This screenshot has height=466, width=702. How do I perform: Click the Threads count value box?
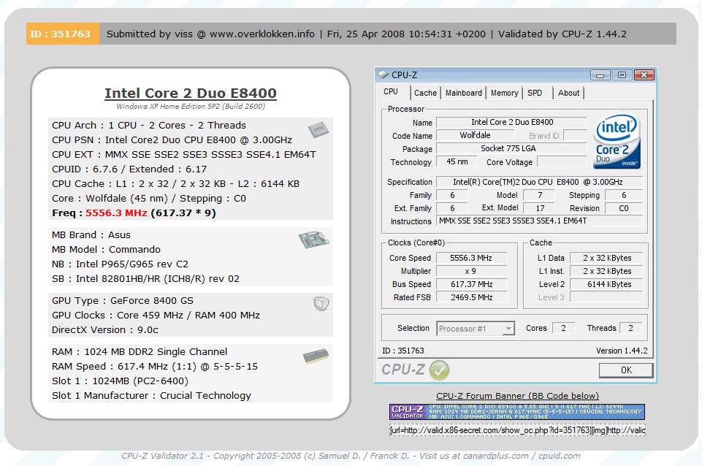[x=630, y=328]
